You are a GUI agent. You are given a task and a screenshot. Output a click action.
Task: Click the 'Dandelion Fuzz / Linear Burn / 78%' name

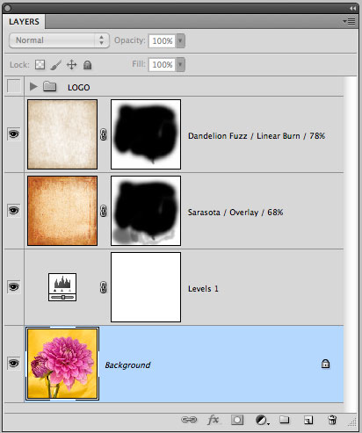point(257,136)
